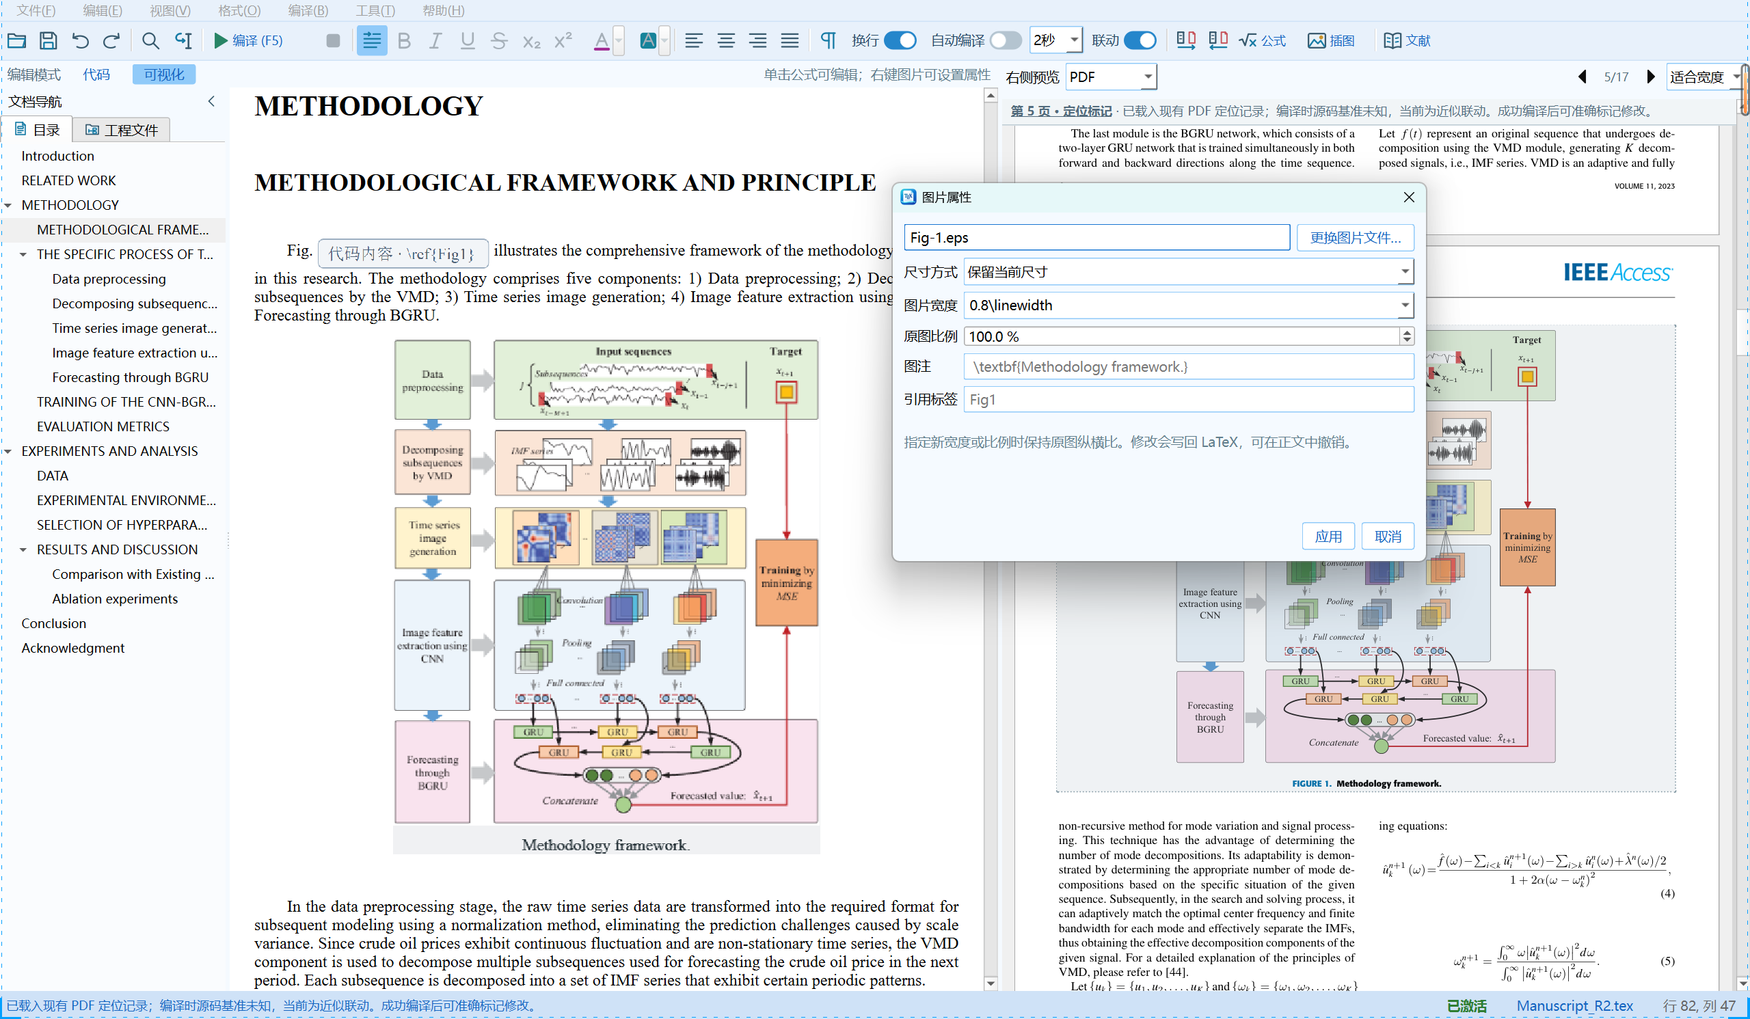Switch to the 代码 editing mode
The width and height of the screenshot is (1750, 1019).
tap(96, 74)
